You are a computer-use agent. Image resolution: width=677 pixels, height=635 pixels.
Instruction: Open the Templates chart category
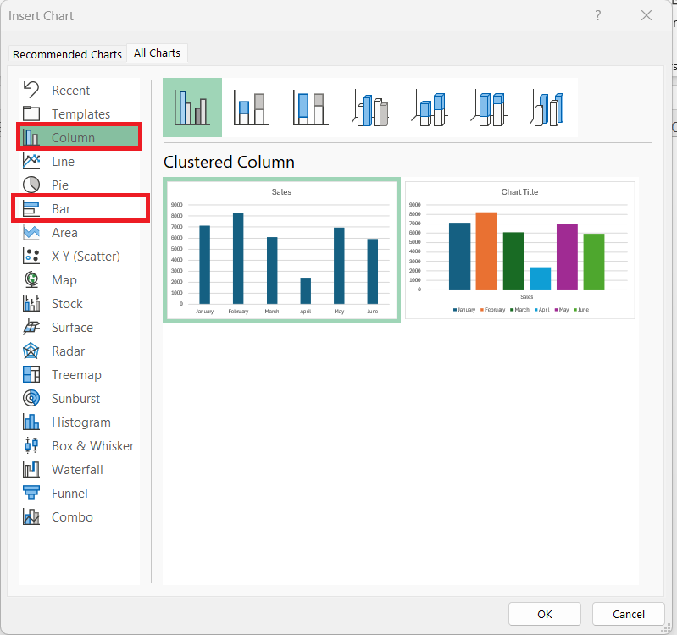click(80, 114)
